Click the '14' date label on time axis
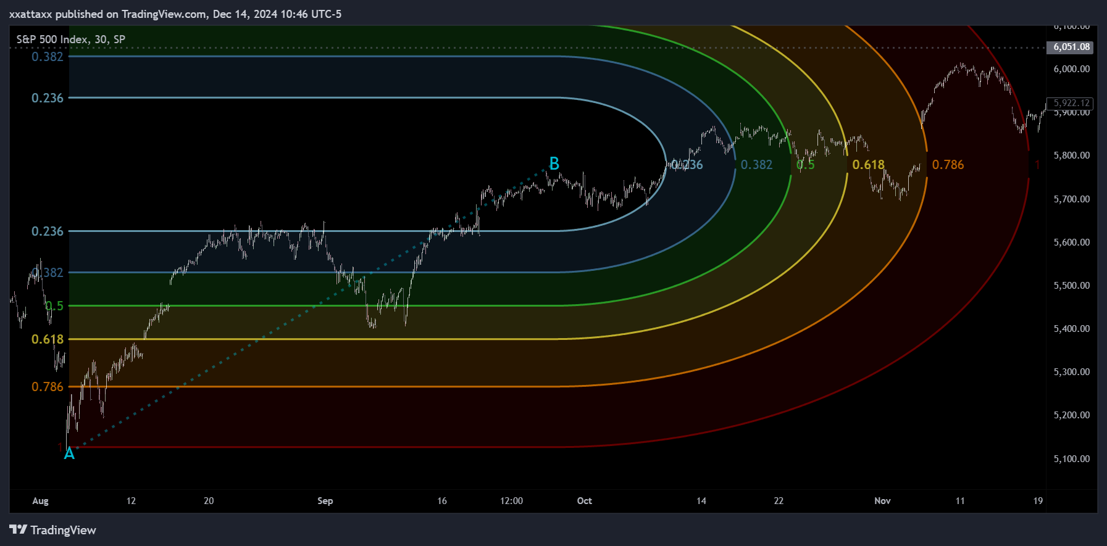The width and height of the screenshot is (1107, 546). [701, 501]
